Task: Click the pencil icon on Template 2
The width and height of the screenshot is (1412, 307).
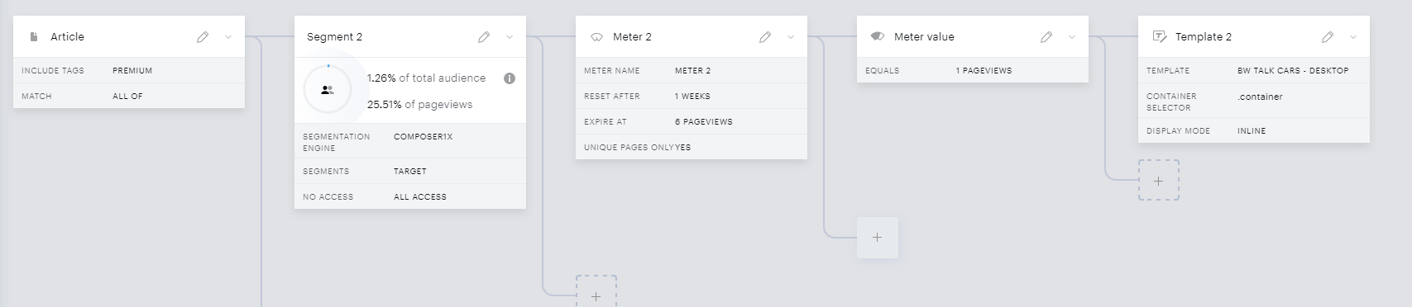Action: tap(1328, 37)
